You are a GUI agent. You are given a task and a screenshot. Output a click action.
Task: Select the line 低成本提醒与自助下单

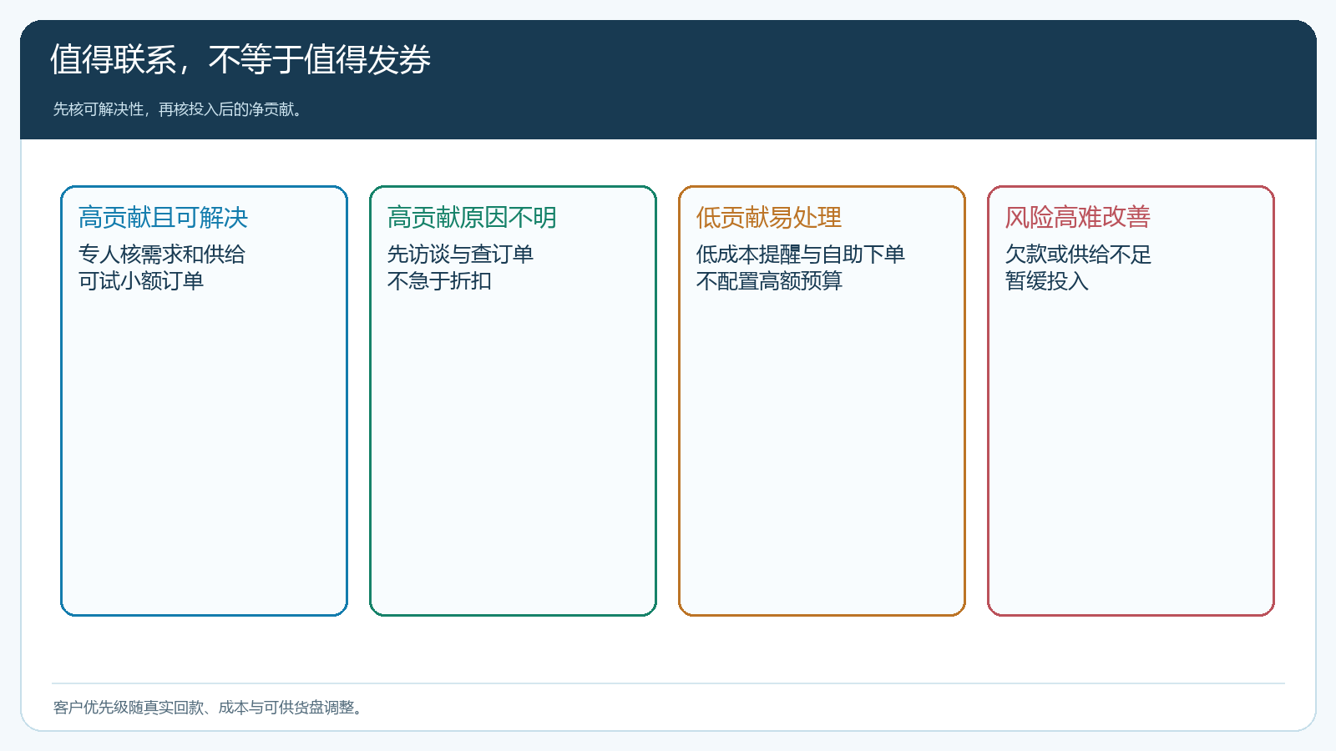[801, 255]
